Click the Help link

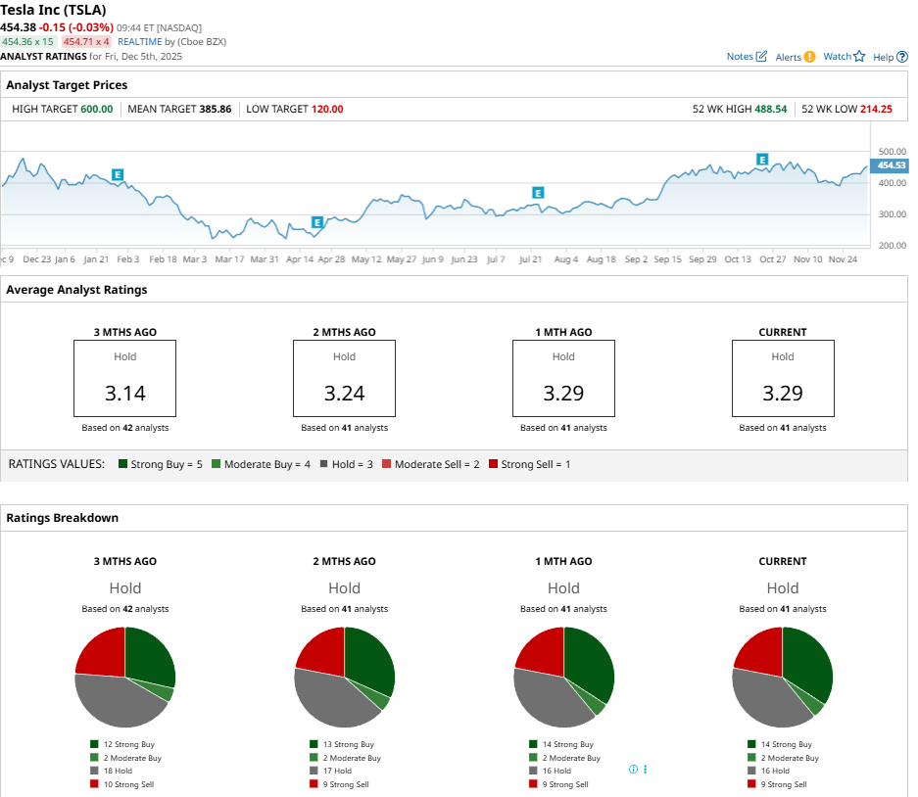(x=883, y=57)
